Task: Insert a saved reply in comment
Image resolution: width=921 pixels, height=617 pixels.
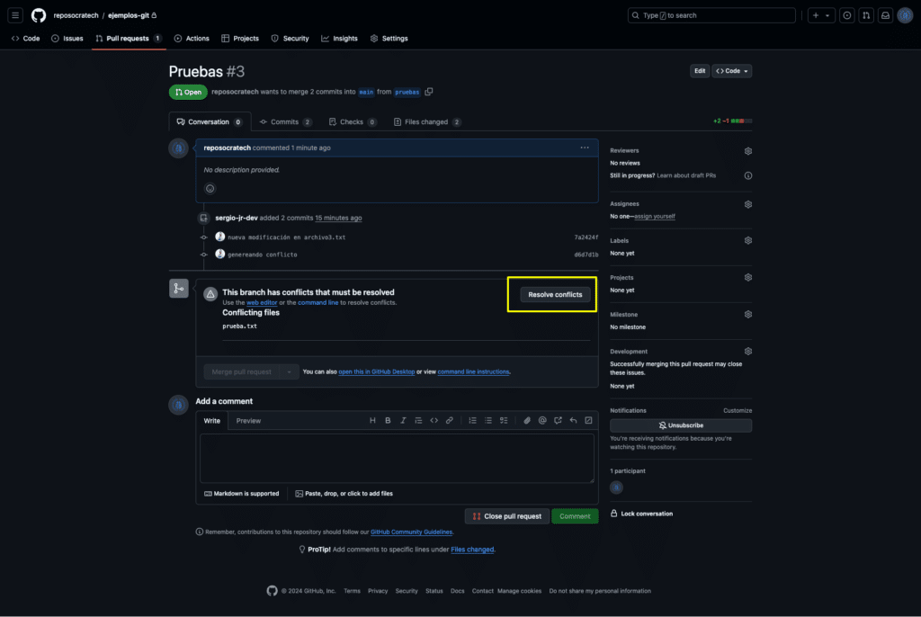Action: (x=573, y=421)
